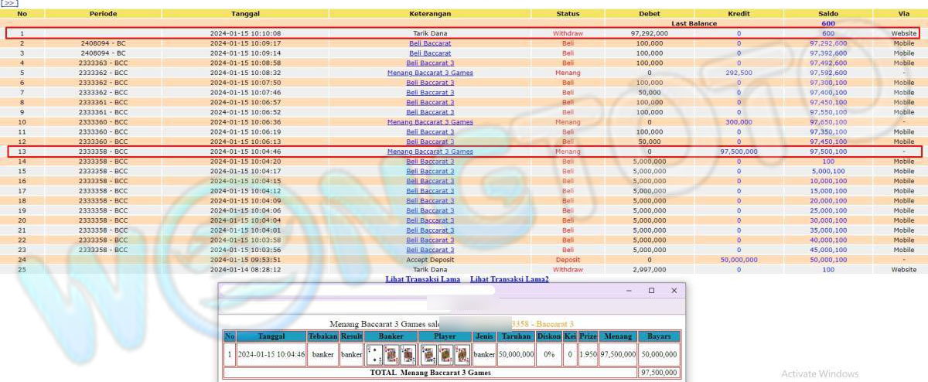
Task: Open Lihat Transaksi Lama link
Action: tap(422, 279)
